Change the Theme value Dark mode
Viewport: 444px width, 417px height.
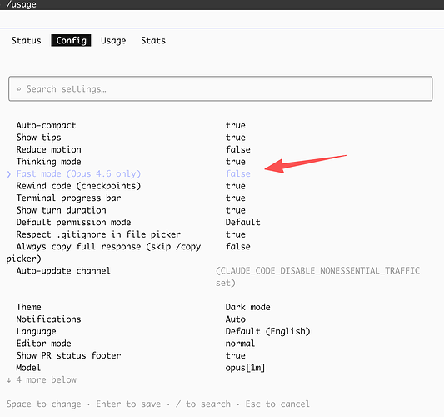coord(247,307)
